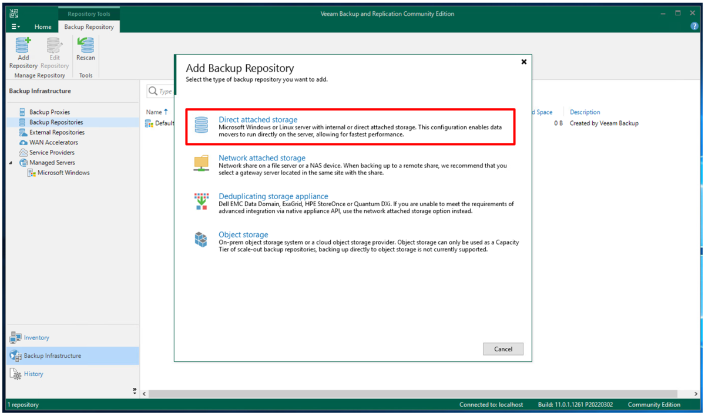This screenshot has width=705, height=416.
Task: Click the Backup Repositories tree icon
Action: [22, 122]
